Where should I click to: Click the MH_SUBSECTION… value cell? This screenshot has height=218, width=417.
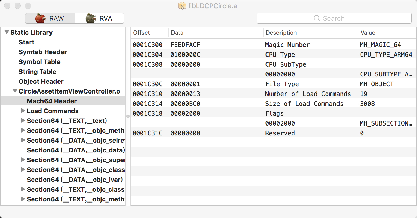tap(386, 123)
